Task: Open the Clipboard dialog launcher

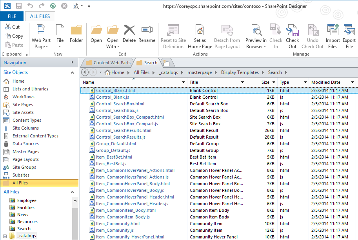Action: point(26,54)
